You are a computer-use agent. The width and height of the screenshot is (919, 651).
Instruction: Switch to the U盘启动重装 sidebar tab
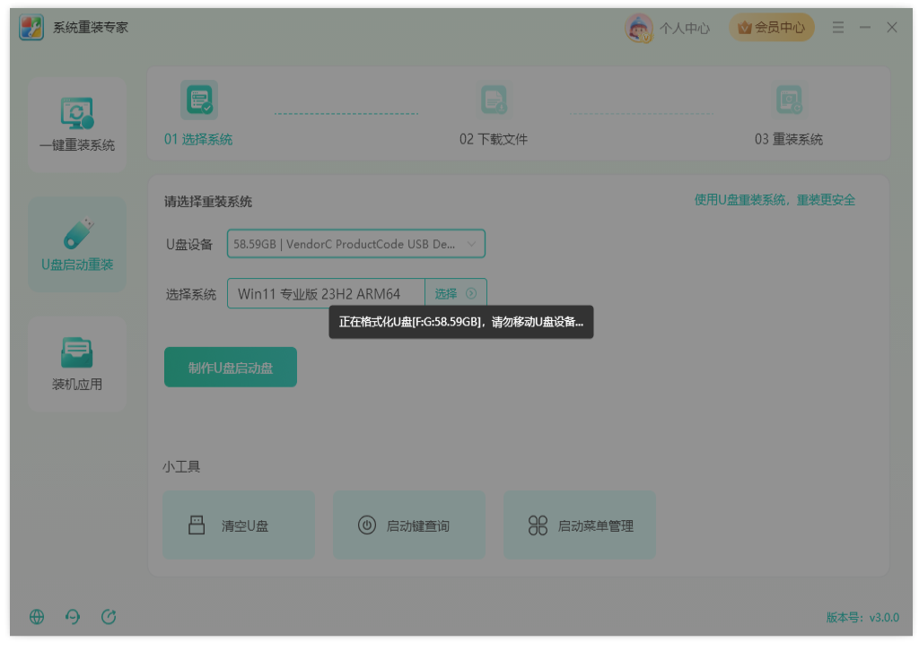coord(77,245)
